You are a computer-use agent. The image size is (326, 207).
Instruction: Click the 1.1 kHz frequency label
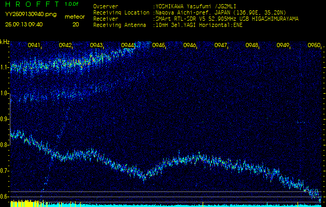click(x=5, y=67)
